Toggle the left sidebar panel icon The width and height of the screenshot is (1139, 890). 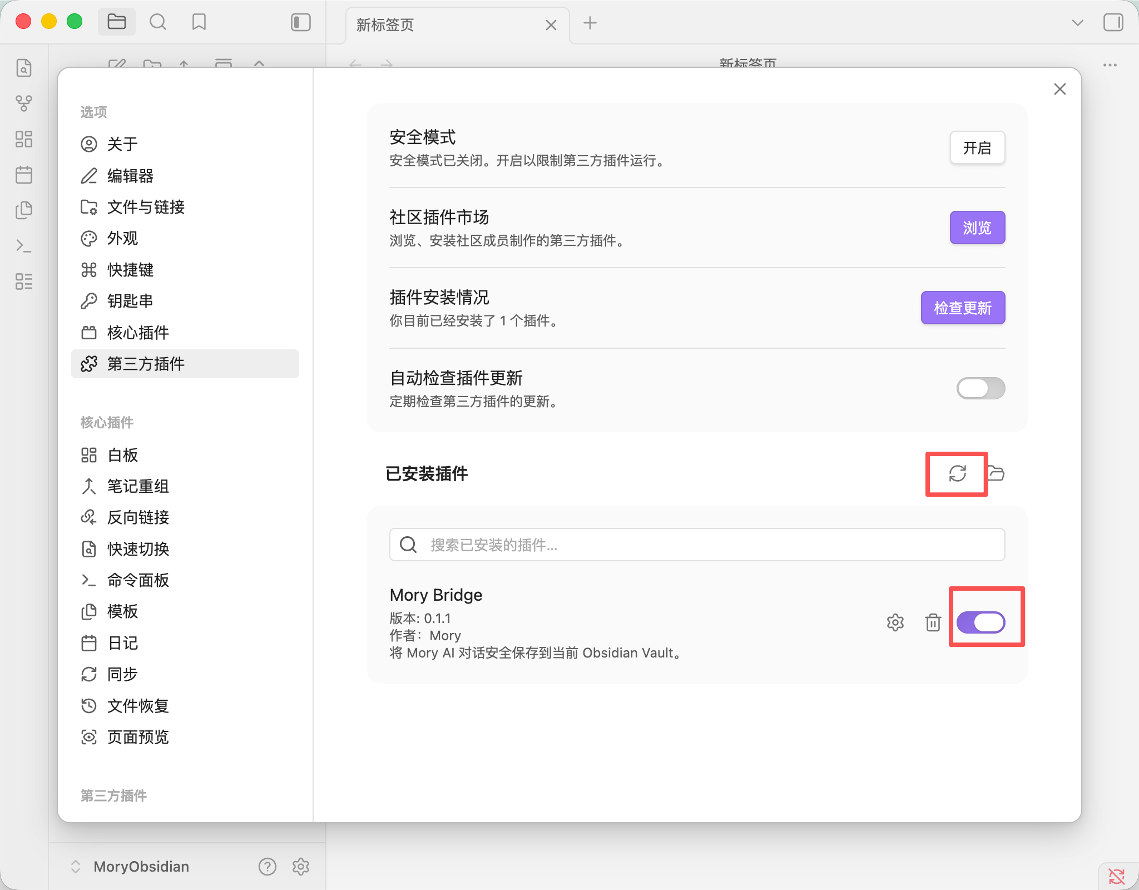[x=301, y=22]
